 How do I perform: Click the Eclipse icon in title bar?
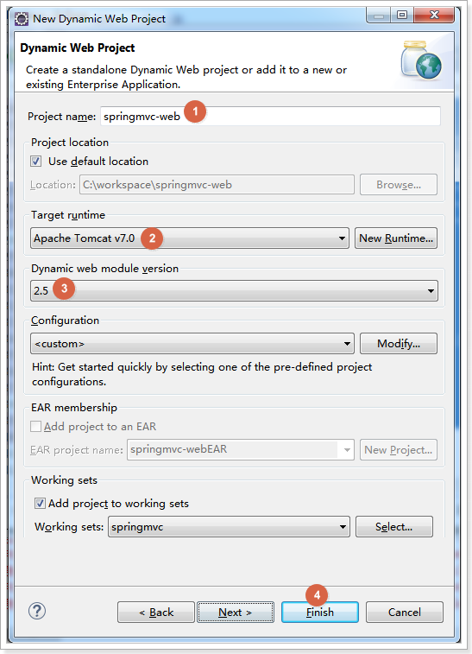pos(22,19)
